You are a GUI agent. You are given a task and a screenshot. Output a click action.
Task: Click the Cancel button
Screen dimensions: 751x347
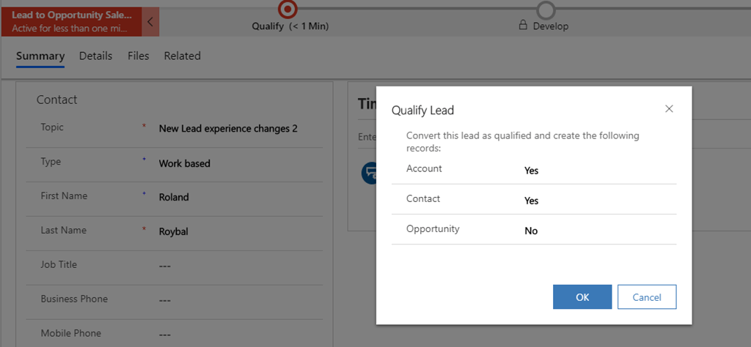click(x=647, y=297)
